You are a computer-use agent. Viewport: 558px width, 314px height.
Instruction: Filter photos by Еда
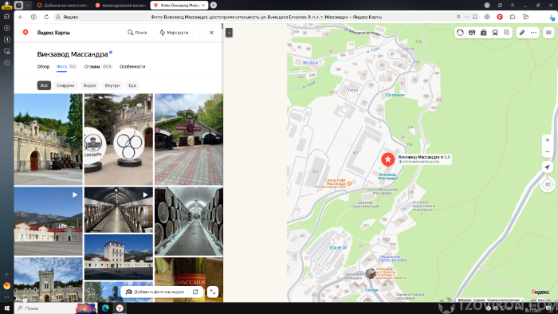tap(132, 85)
